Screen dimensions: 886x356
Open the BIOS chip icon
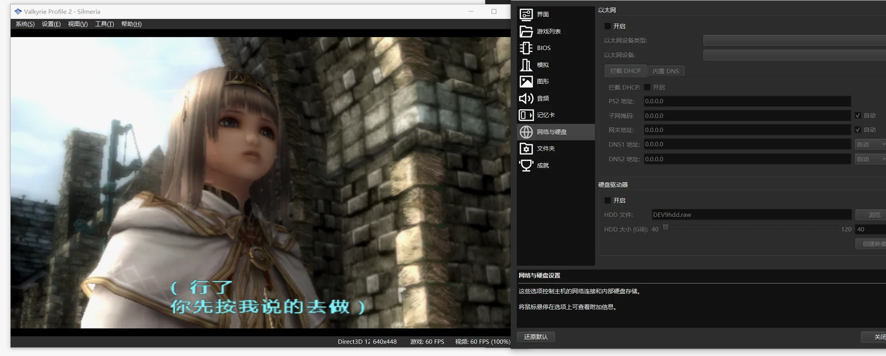pyautogui.click(x=526, y=48)
